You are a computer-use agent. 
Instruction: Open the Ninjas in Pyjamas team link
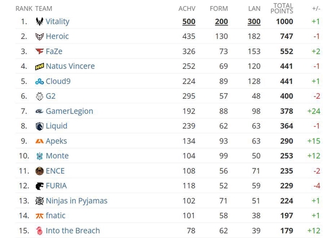(x=76, y=201)
